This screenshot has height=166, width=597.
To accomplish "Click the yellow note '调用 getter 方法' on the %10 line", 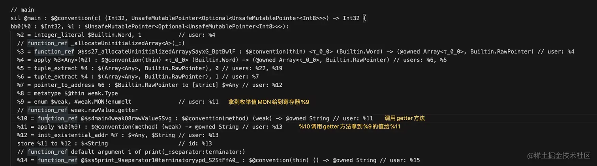I will [404, 118].
